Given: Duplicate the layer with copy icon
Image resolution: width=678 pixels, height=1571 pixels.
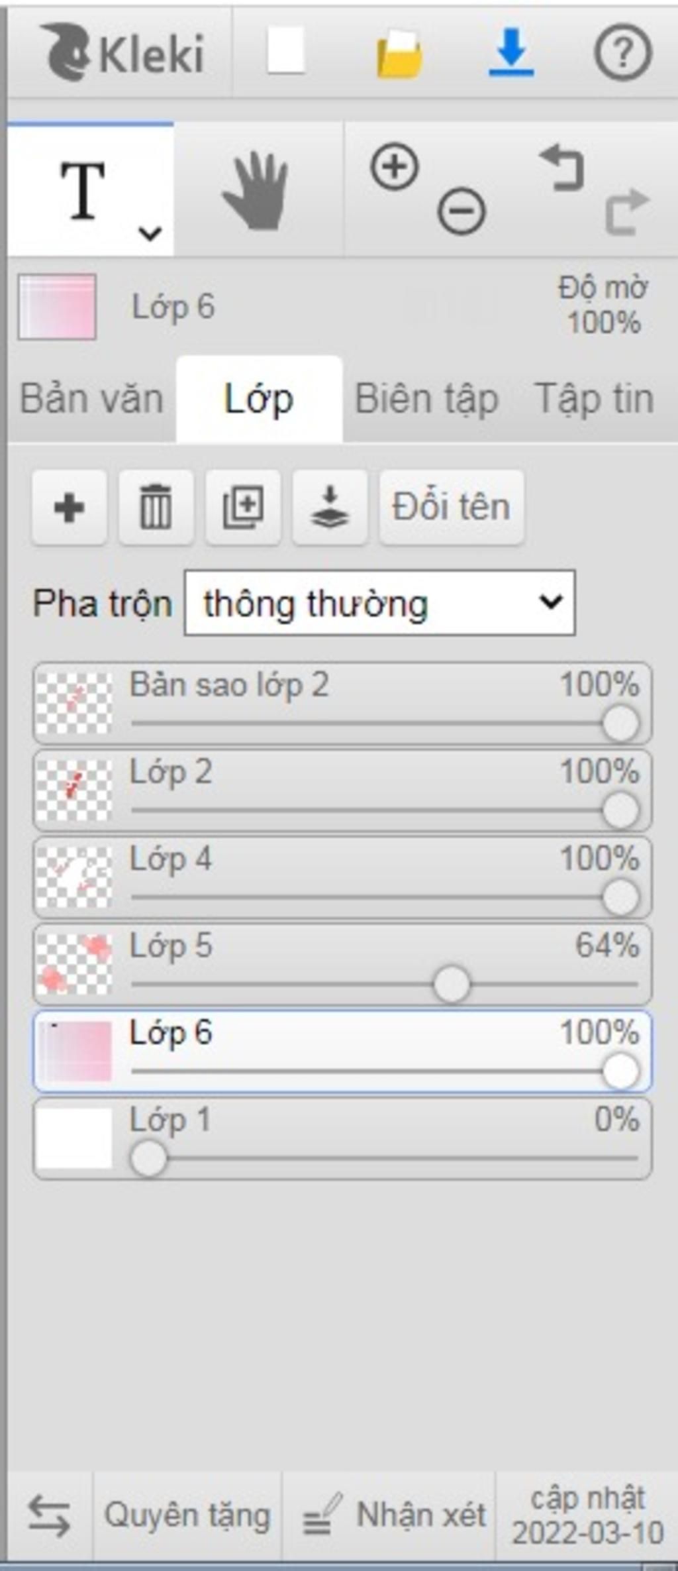Looking at the screenshot, I should (x=243, y=508).
